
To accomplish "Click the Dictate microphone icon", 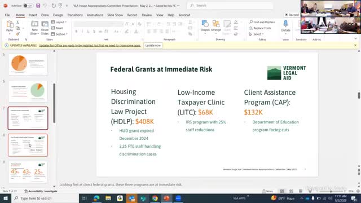I will click(285, 24).
